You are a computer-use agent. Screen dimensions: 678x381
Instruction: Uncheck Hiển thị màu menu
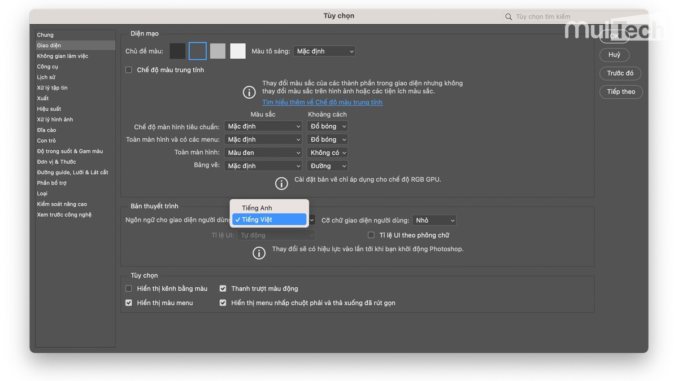click(x=129, y=302)
